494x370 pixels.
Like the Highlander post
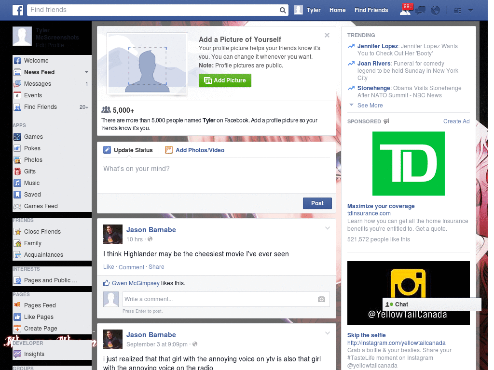(109, 267)
